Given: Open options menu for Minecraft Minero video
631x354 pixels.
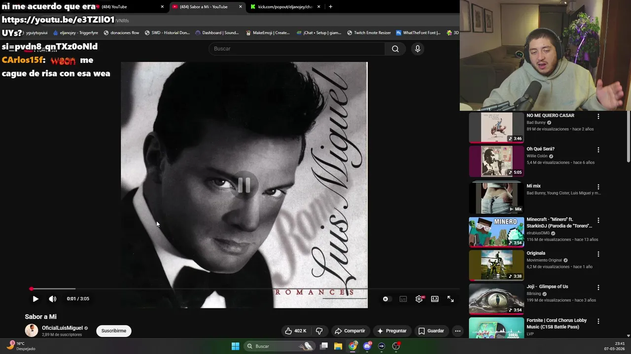Looking at the screenshot, I should [x=598, y=221].
